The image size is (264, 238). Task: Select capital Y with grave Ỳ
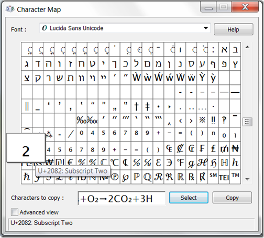202,78
